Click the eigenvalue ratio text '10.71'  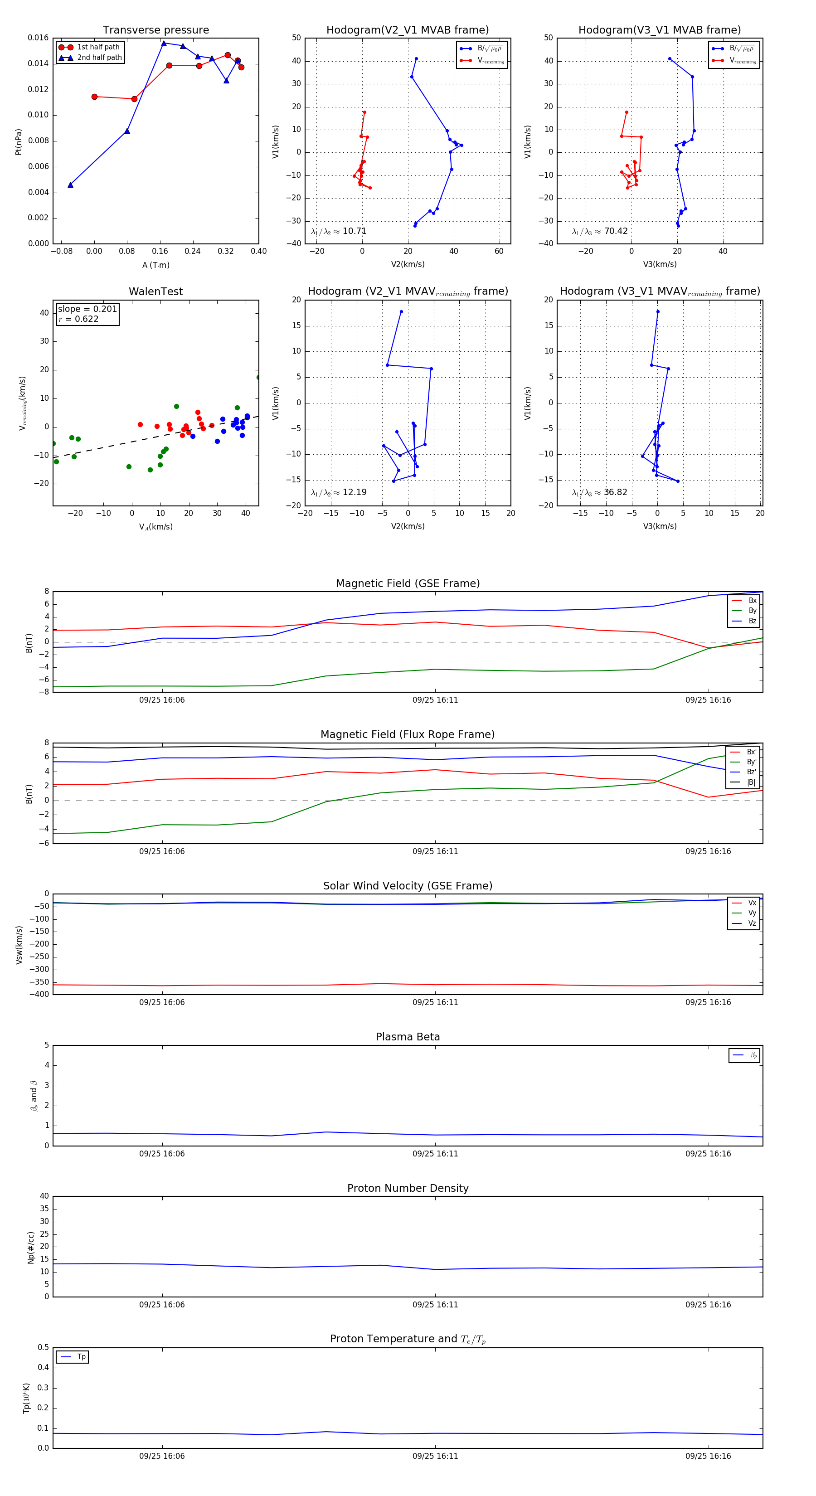pos(354,231)
